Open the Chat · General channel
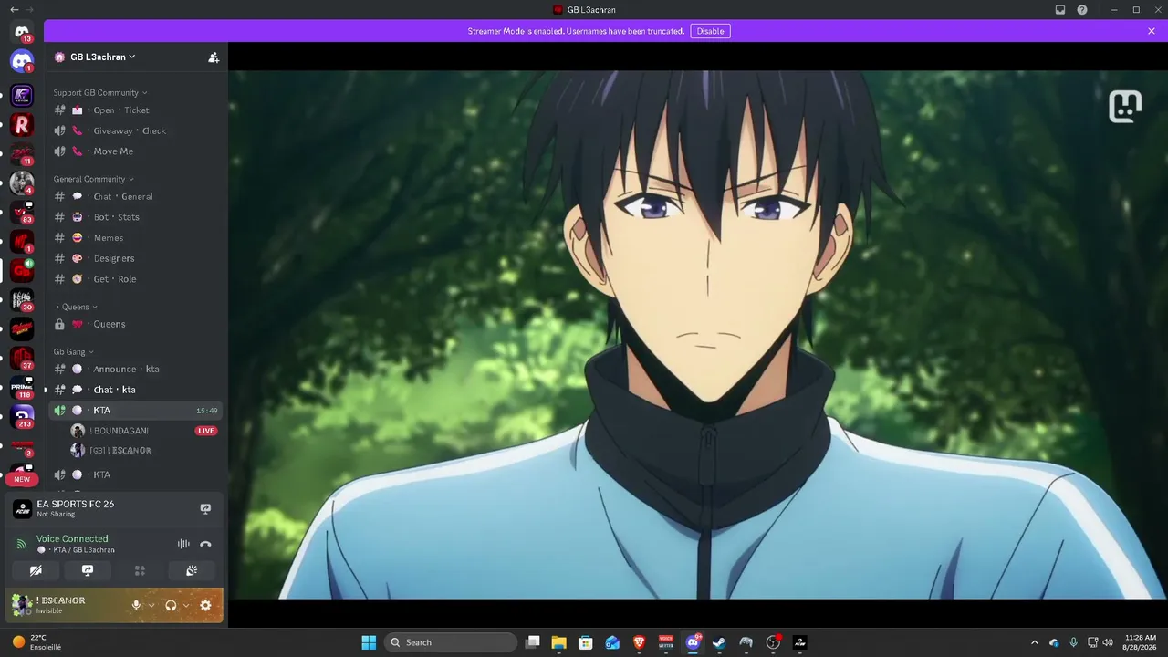Image resolution: width=1168 pixels, height=657 pixels. pyautogui.click(x=134, y=196)
